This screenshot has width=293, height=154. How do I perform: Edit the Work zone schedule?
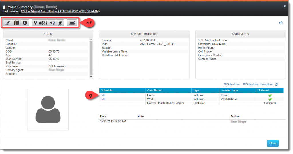103,99
